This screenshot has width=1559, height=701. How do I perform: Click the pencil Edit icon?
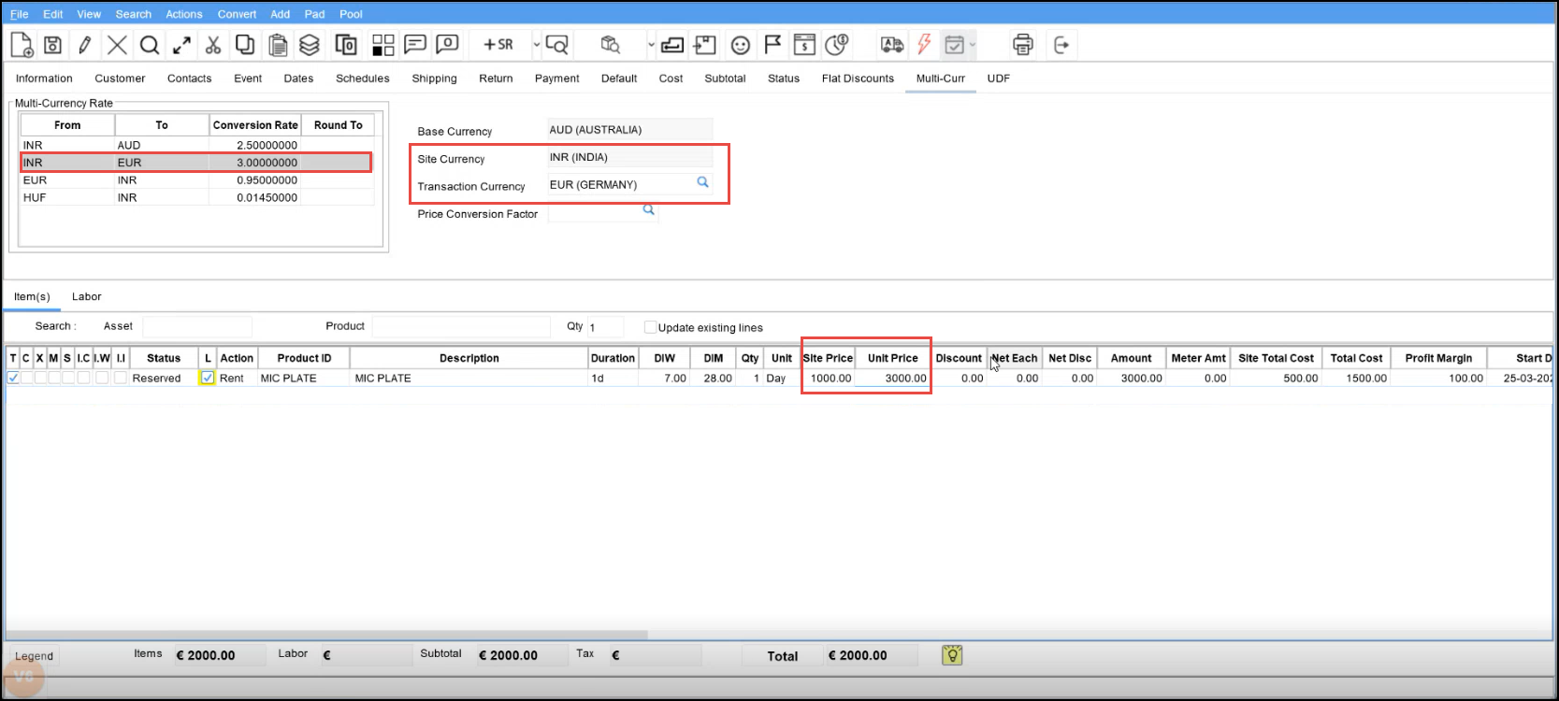tap(85, 45)
